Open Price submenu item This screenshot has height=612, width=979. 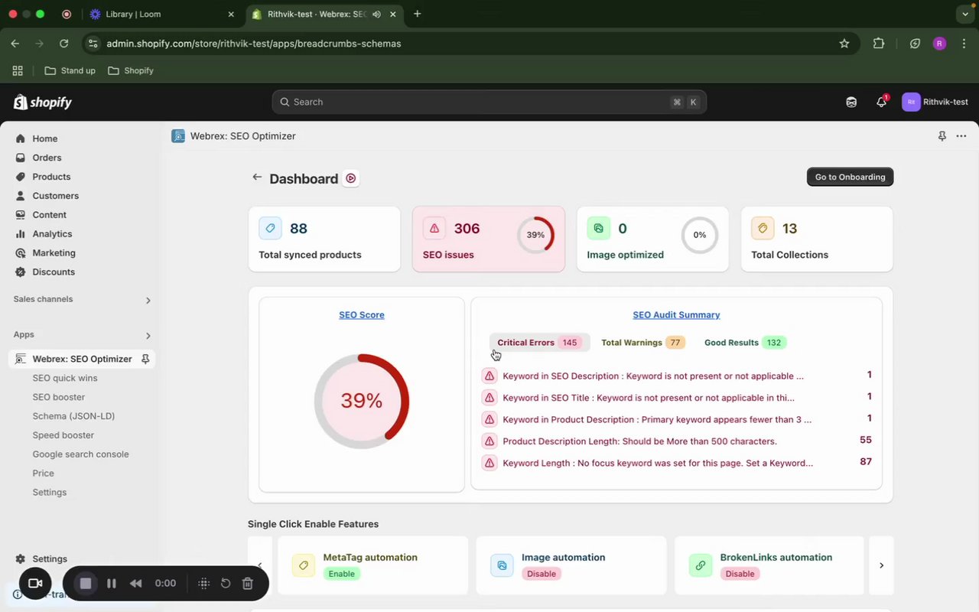pos(44,474)
